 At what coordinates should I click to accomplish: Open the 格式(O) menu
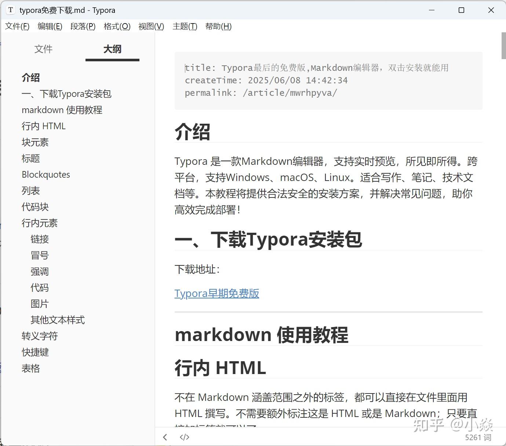click(x=116, y=26)
